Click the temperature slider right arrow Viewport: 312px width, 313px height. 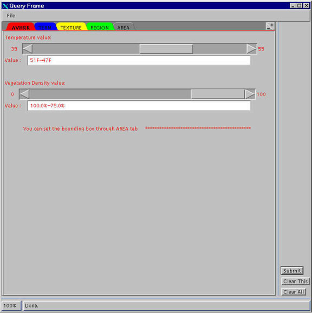tap(251, 49)
